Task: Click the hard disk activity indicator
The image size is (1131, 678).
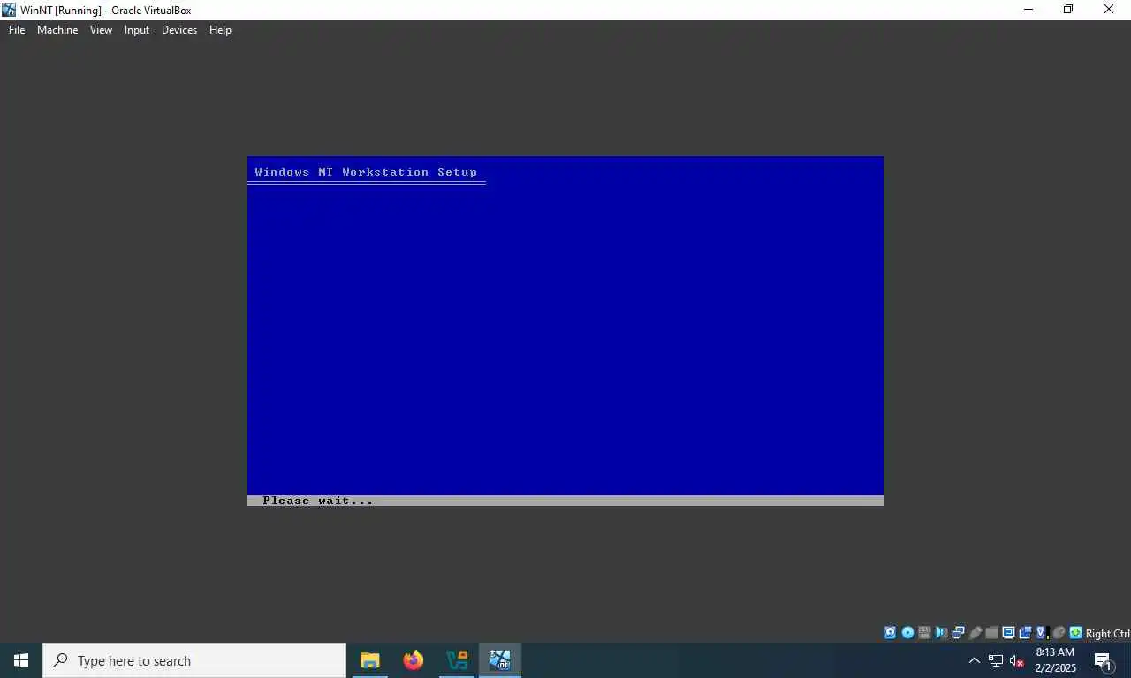Action: (891, 633)
